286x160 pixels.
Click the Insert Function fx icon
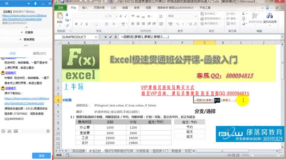point(116,37)
